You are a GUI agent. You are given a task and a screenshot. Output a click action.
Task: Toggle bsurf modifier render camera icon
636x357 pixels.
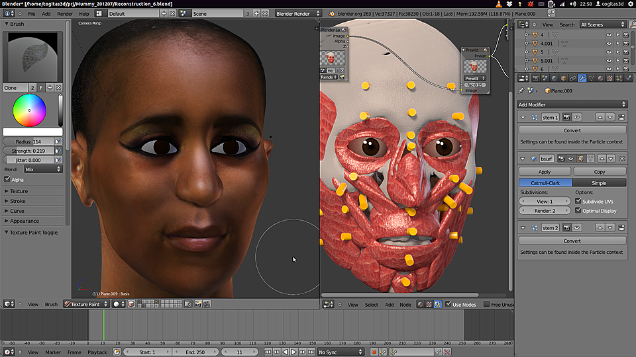[560, 159]
